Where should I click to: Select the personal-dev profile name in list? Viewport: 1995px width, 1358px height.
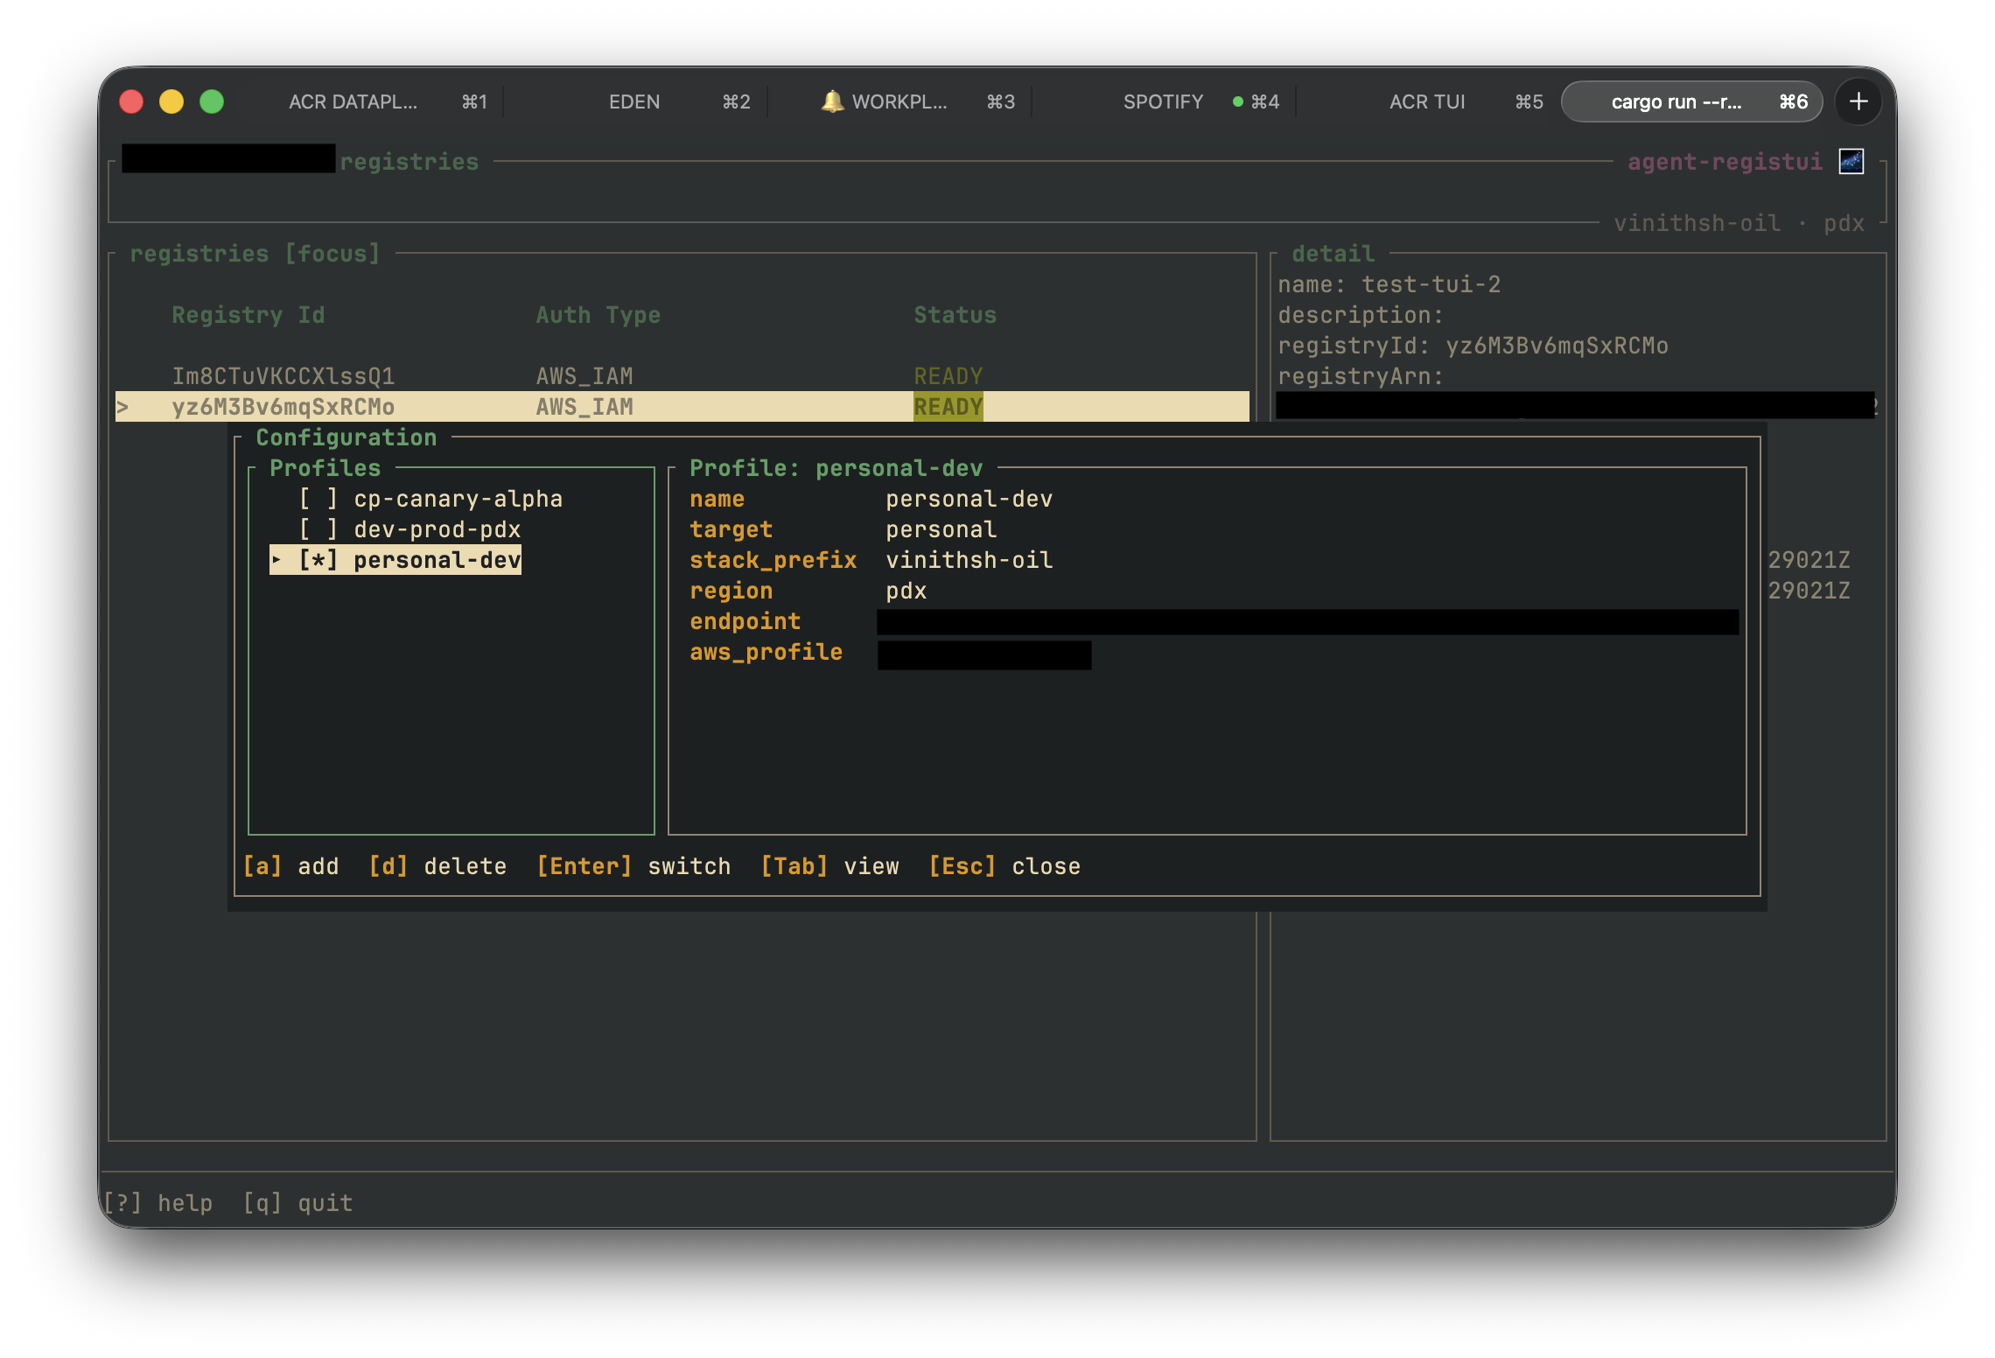coord(437,560)
